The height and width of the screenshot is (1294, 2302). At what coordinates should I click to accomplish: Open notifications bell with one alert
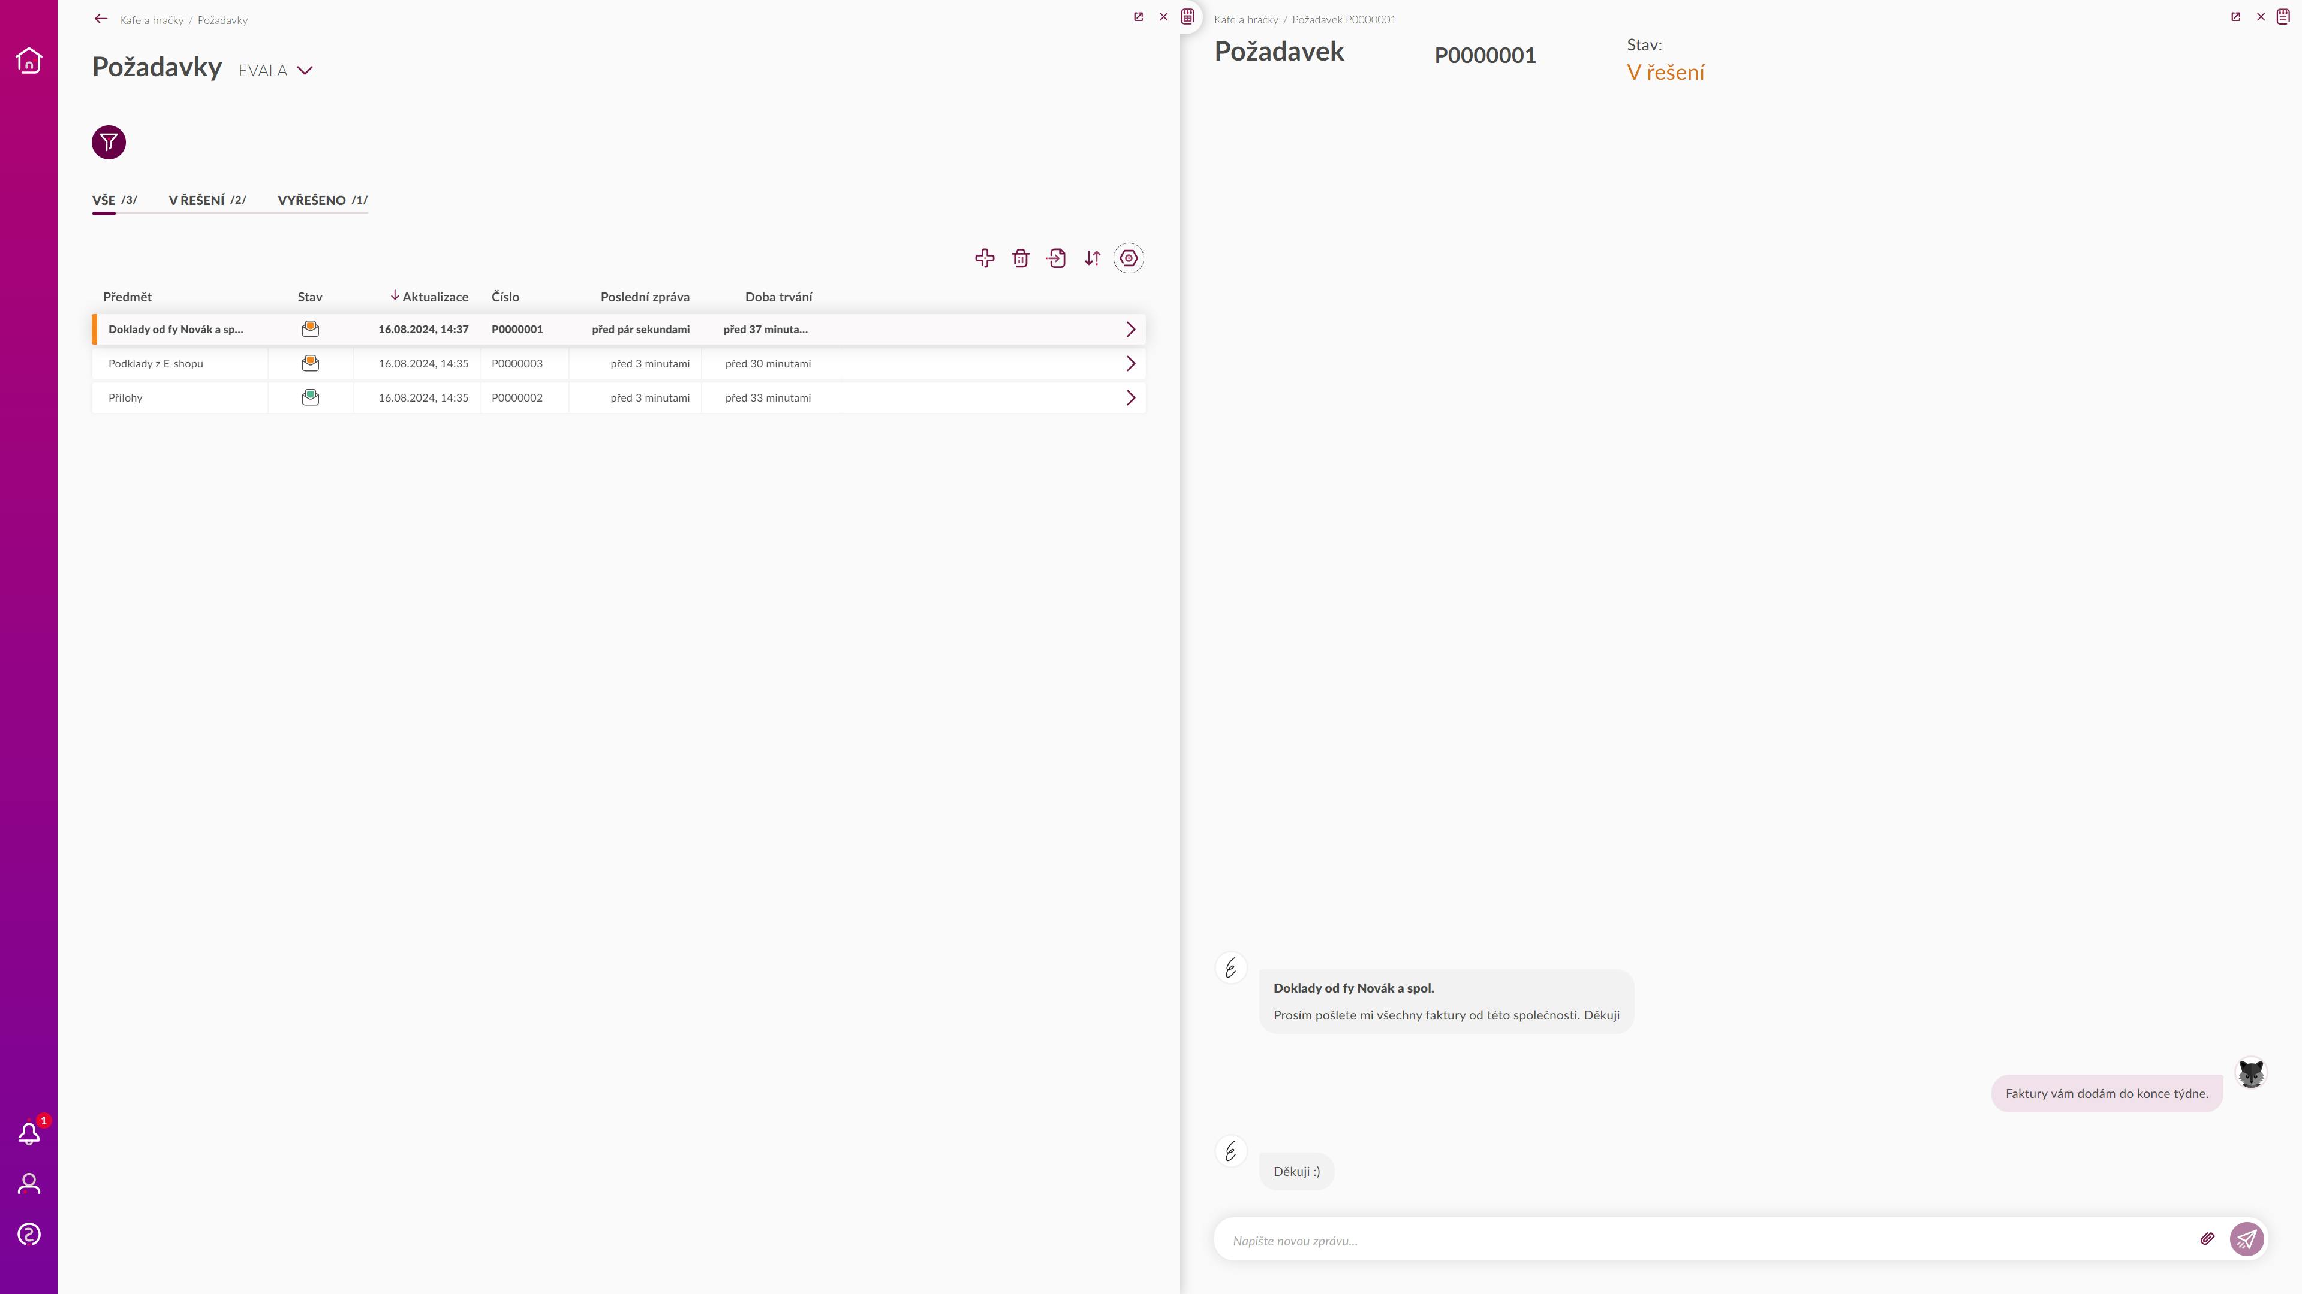29,1133
